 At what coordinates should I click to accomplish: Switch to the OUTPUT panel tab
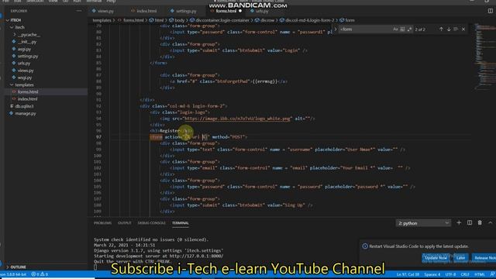click(125, 223)
